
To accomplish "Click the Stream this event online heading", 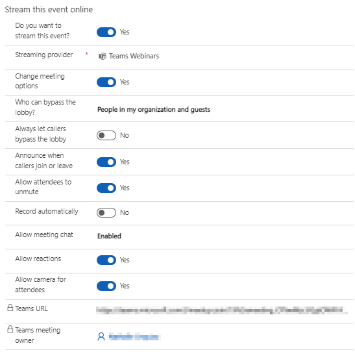I will pos(49,10).
